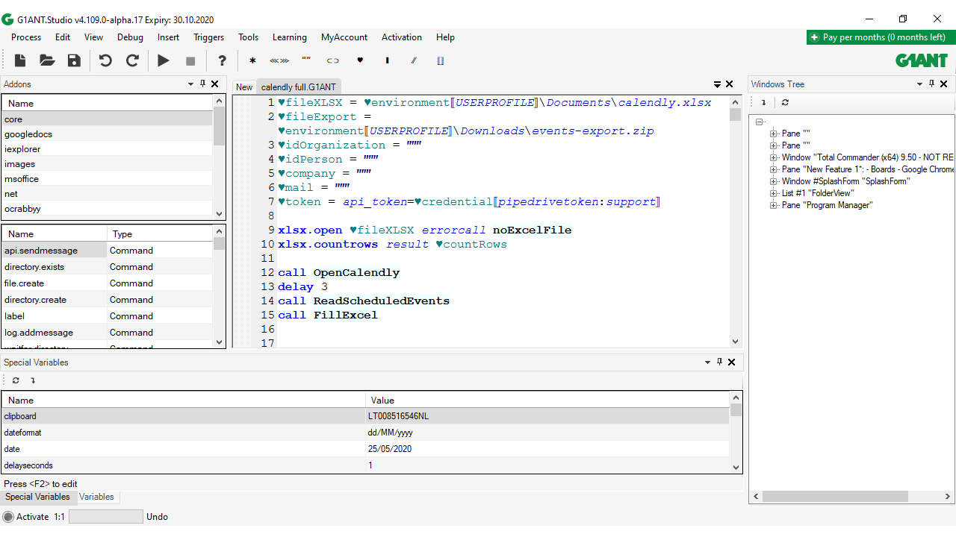Open the Addons panel options dropdown
The width and height of the screenshot is (956, 537).
[x=190, y=84]
